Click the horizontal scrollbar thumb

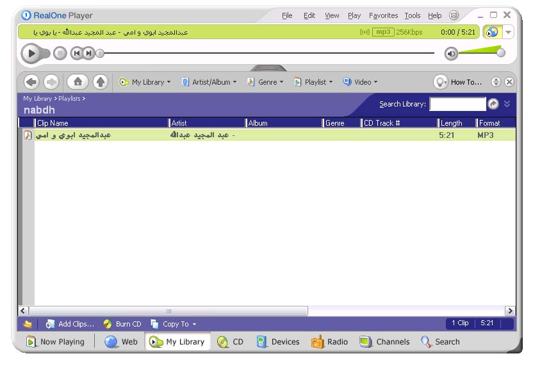click(168, 311)
